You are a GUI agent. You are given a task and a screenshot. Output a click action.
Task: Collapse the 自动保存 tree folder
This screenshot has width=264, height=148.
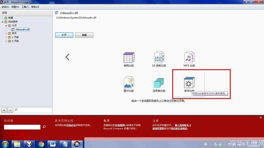(3, 22)
